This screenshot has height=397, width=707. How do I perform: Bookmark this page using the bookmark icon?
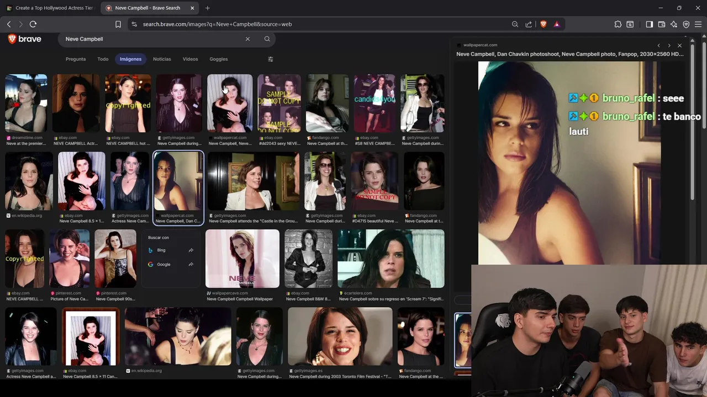coord(118,24)
